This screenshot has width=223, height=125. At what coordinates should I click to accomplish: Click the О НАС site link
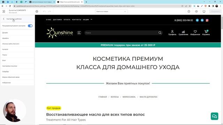[x=48, y=20]
